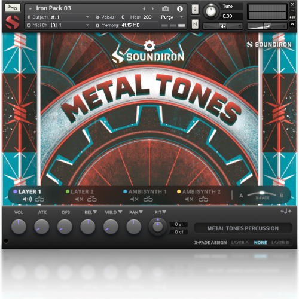
Task: Click the gear icon above the Soundiron logo
Action: pos(149,45)
